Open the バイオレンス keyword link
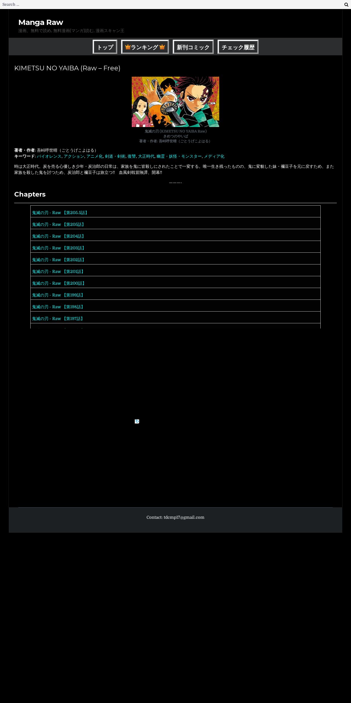 coord(49,156)
